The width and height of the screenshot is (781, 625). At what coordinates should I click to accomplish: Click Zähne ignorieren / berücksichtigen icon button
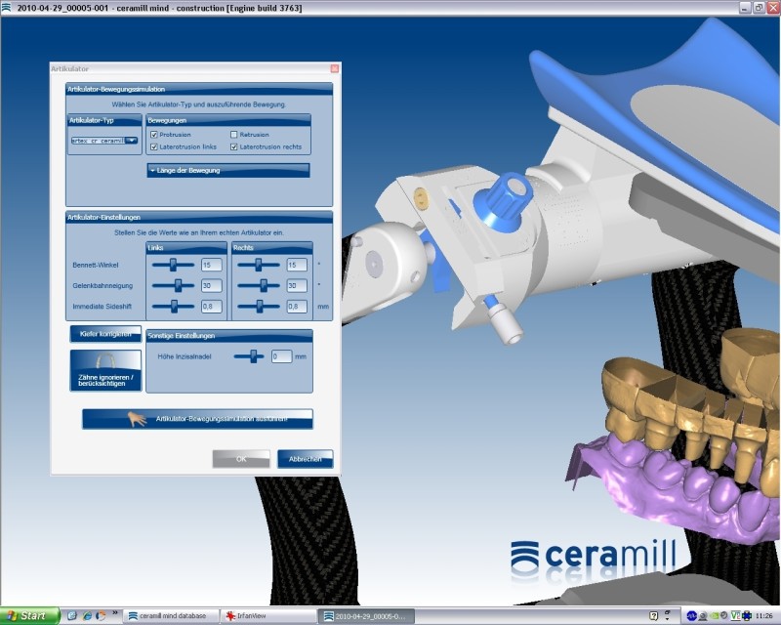[x=105, y=371]
